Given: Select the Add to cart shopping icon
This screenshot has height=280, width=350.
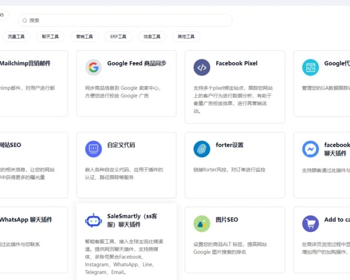Looking at the screenshot, I should (x=310, y=224).
